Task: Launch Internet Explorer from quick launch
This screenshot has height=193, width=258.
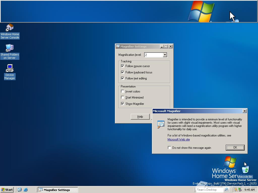Action: click(x=26, y=190)
